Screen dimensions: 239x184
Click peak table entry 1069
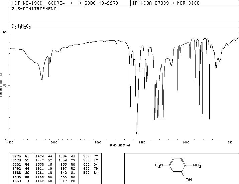point(63,160)
